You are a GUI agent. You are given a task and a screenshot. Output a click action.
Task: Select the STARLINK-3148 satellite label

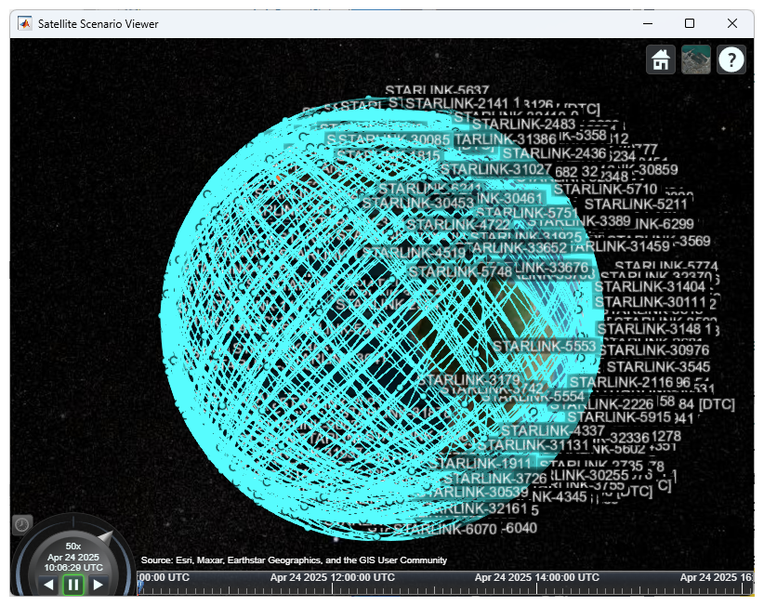(x=650, y=329)
